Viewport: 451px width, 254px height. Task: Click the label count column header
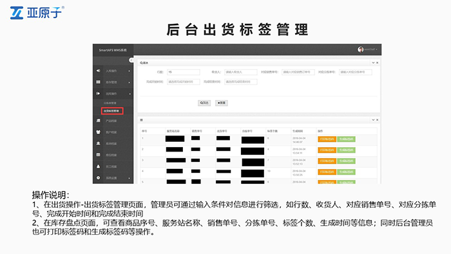272,131
